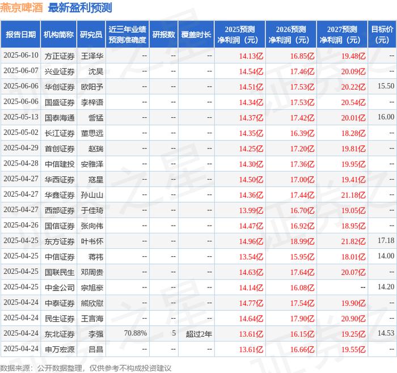Click the 70.88% accuracy value
Viewport: 397px width, 373px height.
pos(136,333)
